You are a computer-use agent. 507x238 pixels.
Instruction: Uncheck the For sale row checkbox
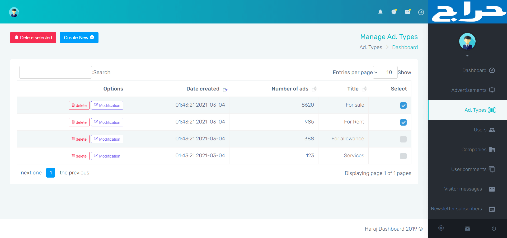(403, 105)
